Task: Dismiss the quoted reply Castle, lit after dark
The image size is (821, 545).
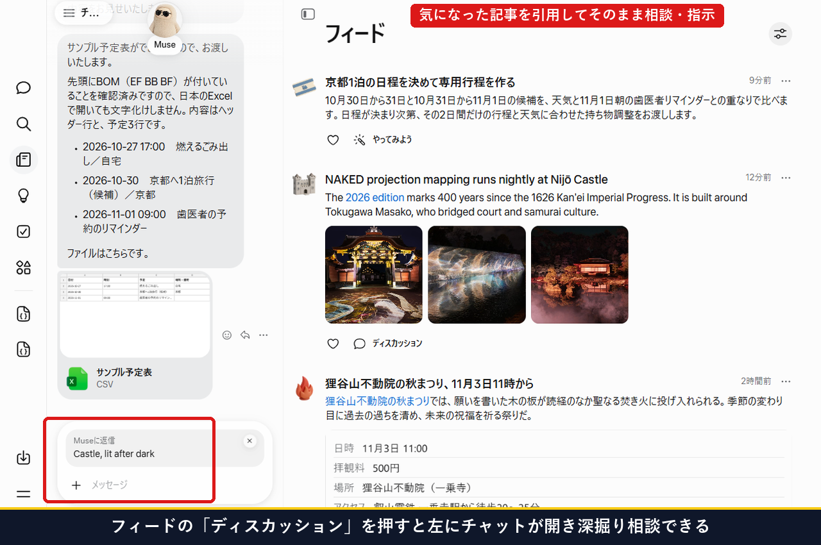Action: click(x=250, y=441)
